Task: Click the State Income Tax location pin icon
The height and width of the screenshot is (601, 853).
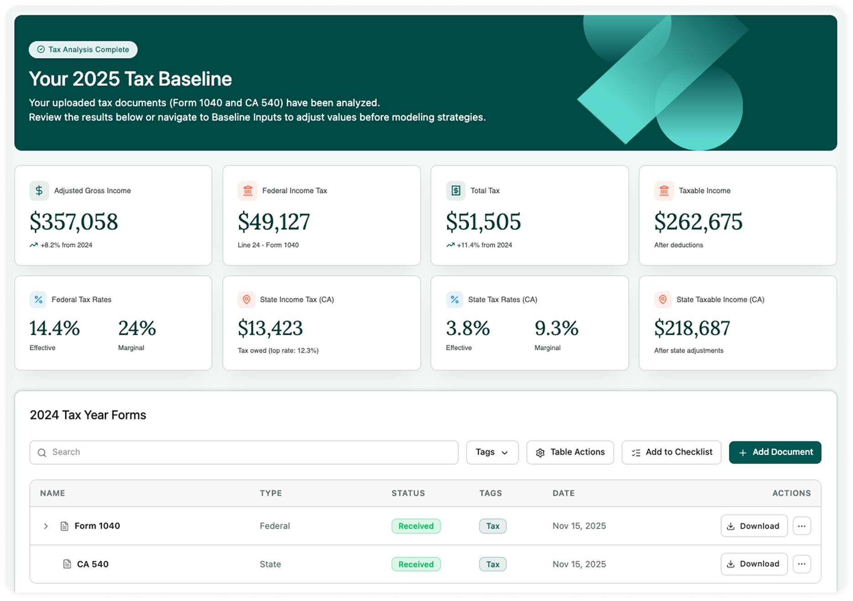Action: (246, 300)
